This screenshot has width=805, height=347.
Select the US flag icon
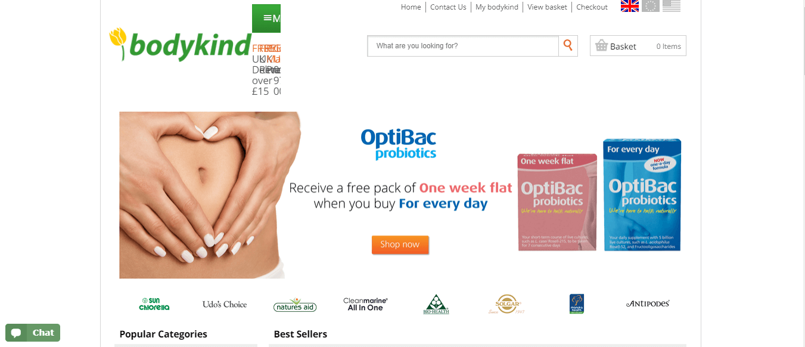672,6
